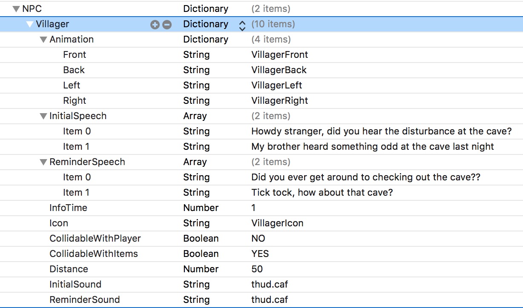The height and width of the screenshot is (308, 523).
Task: Click the InfoTime value field
Action: (x=254, y=208)
